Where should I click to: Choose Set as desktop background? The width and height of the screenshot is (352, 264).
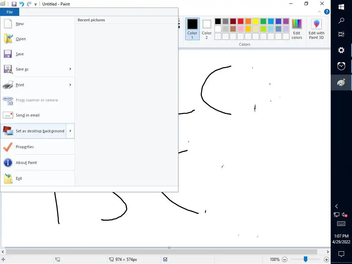tap(33, 131)
